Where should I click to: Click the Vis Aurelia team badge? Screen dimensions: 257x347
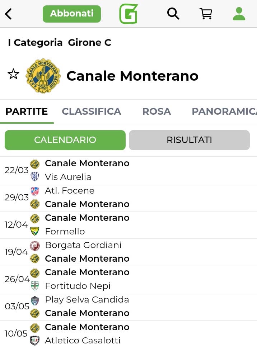[35, 177]
